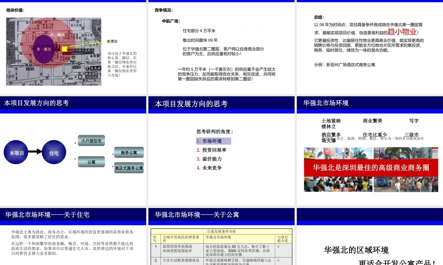443x265 pixels.
Task: Click the 小户型住宅 box
Action: coord(91,140)
